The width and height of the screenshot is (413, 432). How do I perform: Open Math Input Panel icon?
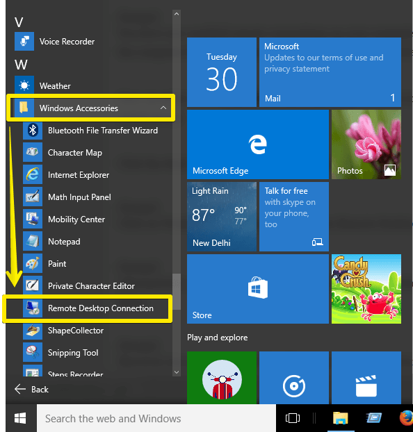33,197
